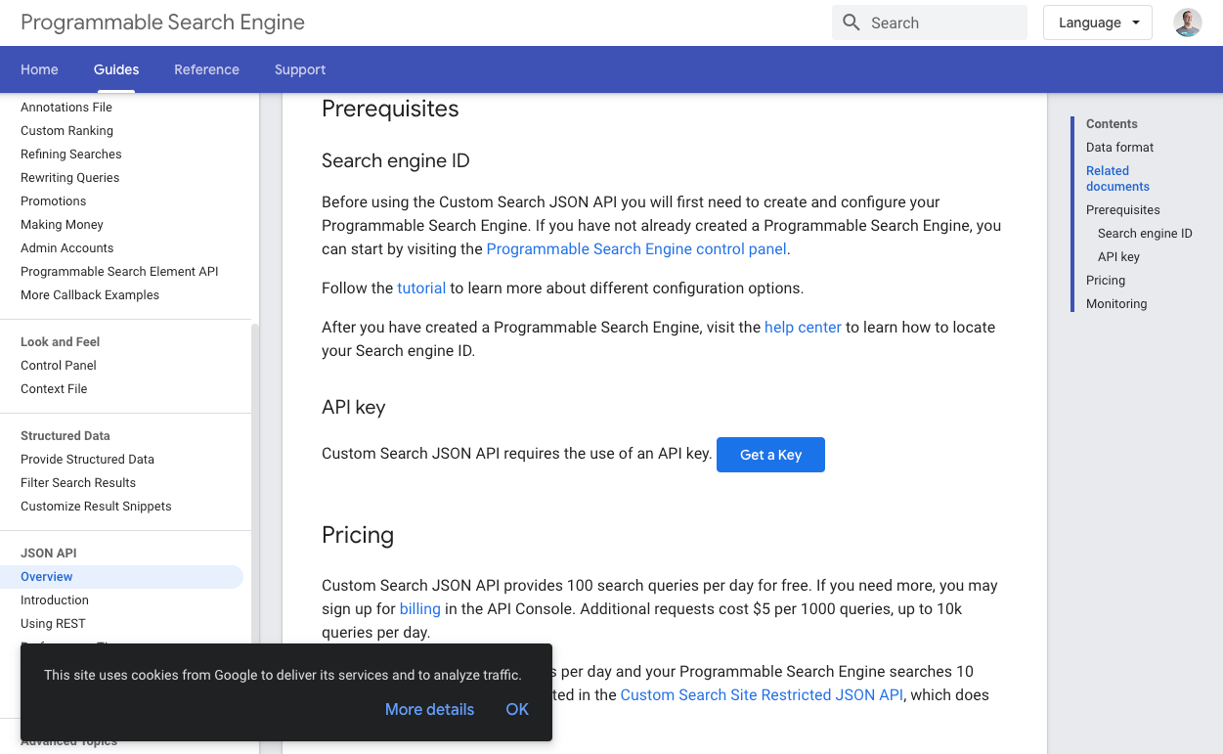Open Context File page
Viewport: 1223px width, 754px height.
click(x=54, y=388)
